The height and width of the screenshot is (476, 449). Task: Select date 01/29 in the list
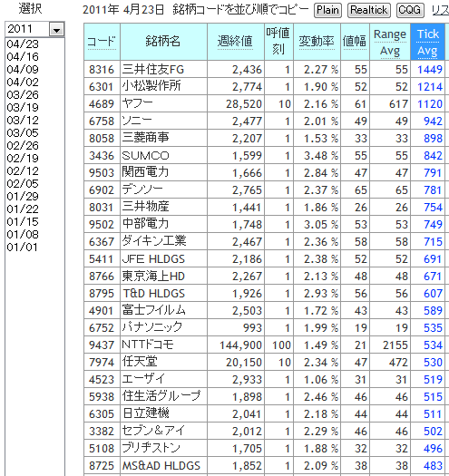tap(23, 196)
